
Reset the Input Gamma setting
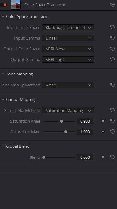tap(113, 38)
